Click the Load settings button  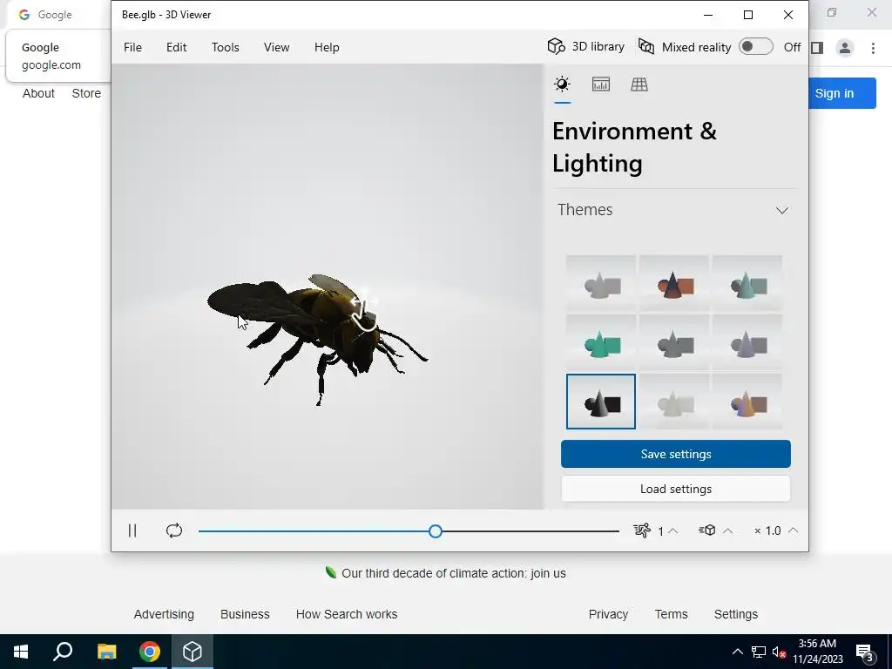coord(676,489)
